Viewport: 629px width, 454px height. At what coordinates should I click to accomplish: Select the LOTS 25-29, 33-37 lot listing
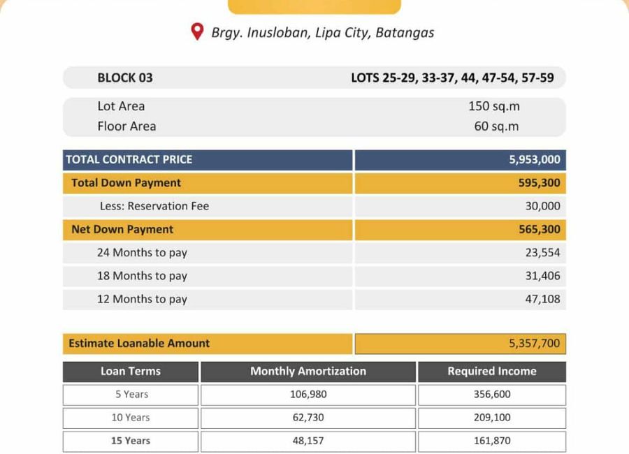452,78
